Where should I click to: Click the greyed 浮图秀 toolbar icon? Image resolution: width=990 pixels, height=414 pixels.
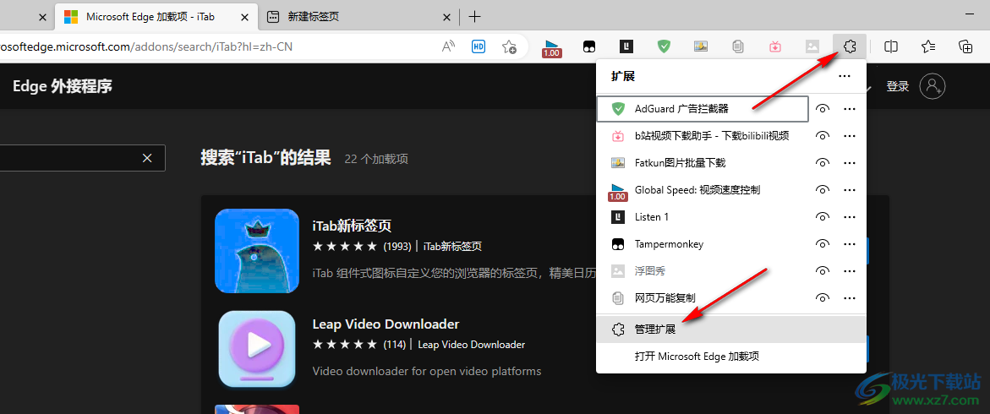pos(812,46)
